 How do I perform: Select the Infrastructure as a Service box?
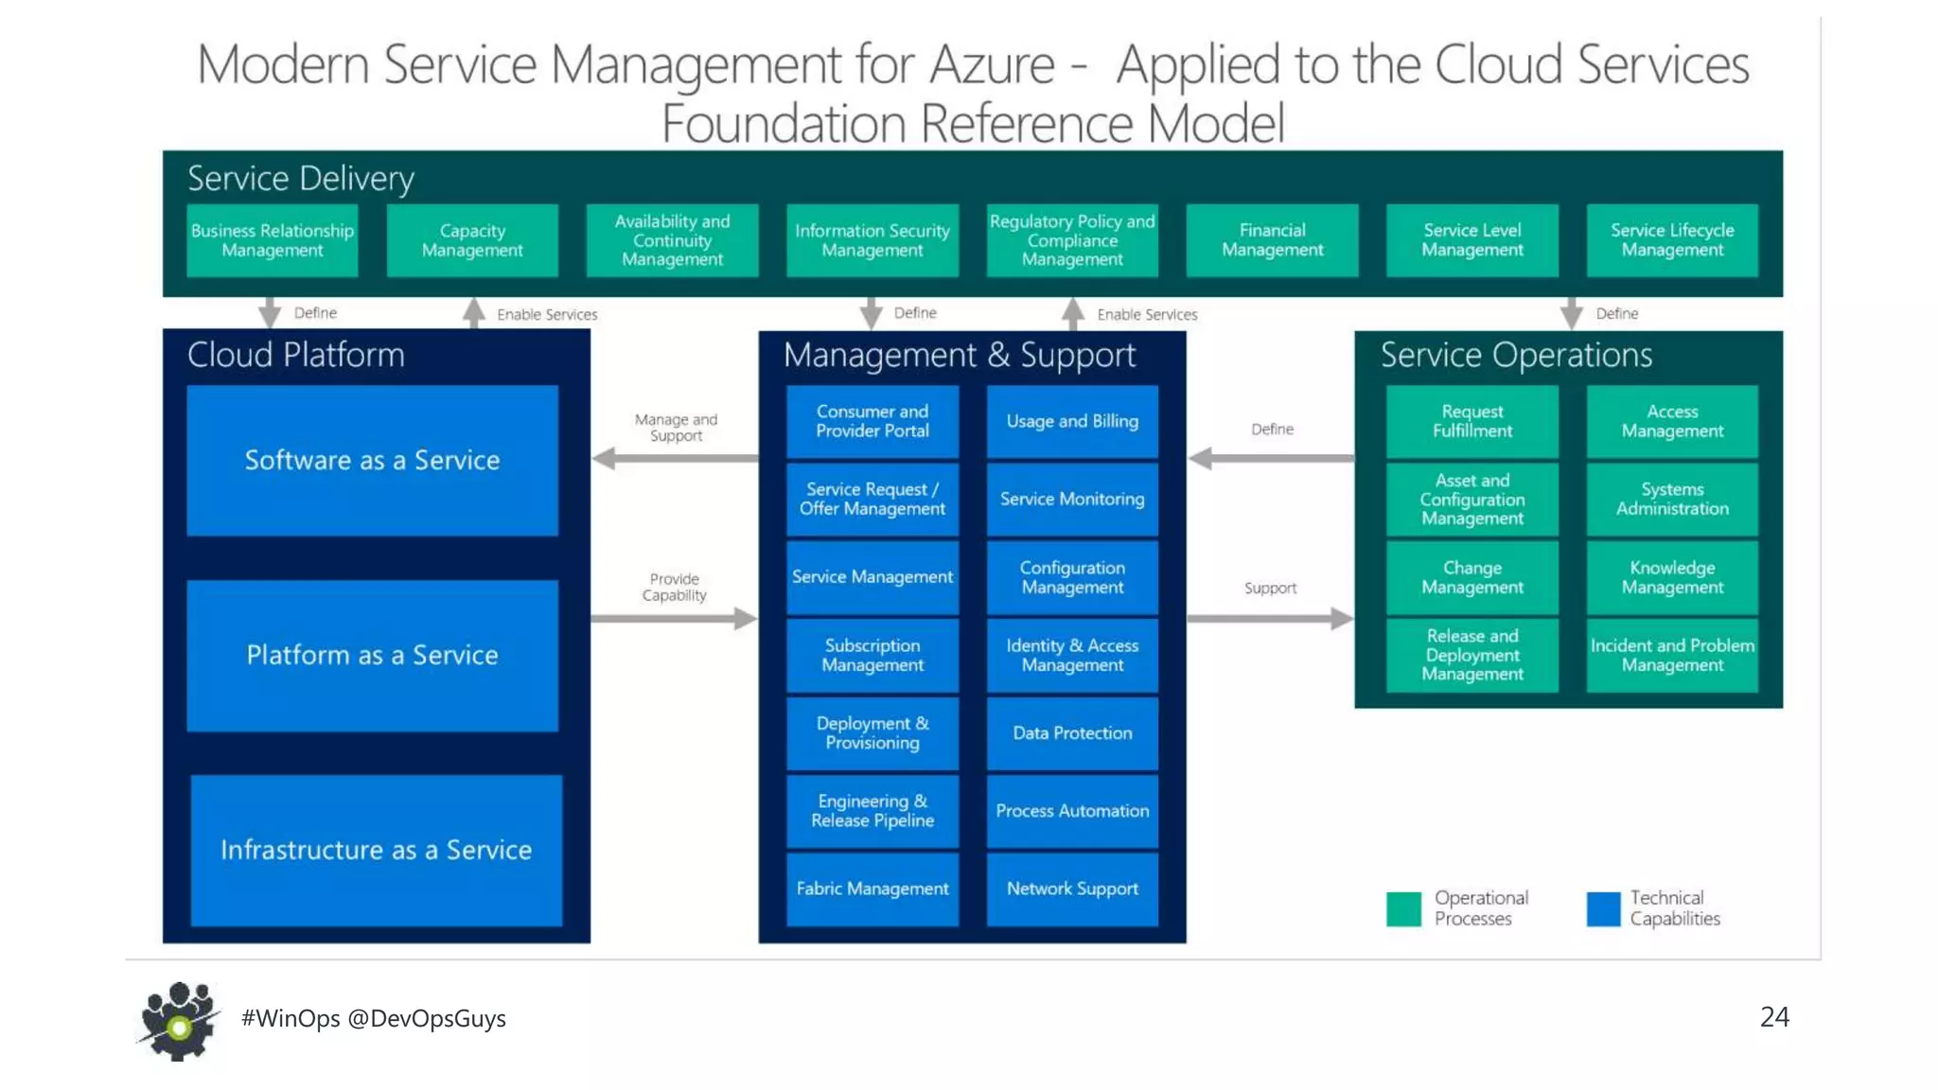point(376,850)
